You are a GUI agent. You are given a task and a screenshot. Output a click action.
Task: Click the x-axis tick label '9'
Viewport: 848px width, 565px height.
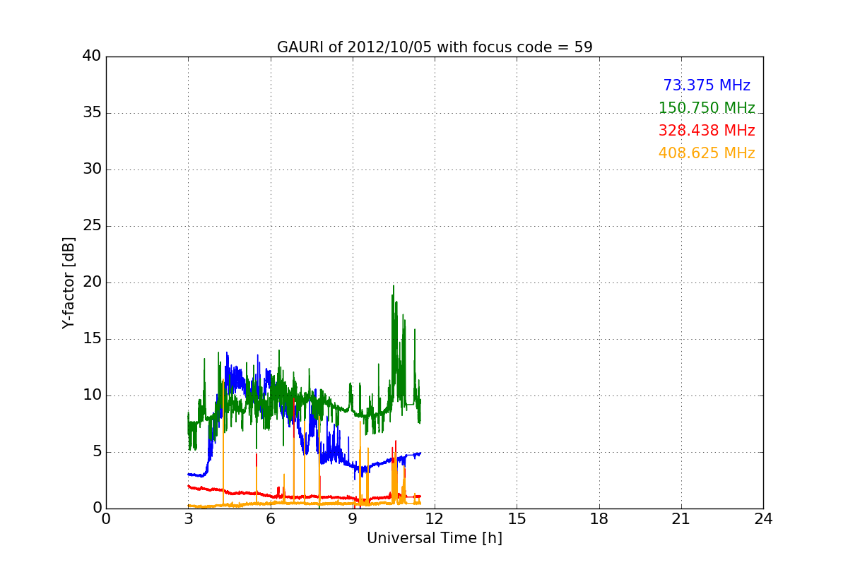[353, 518]
